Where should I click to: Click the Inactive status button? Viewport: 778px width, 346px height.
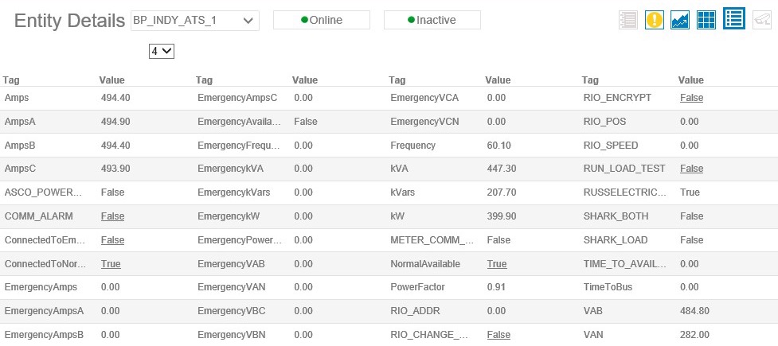tap(432, 20)
